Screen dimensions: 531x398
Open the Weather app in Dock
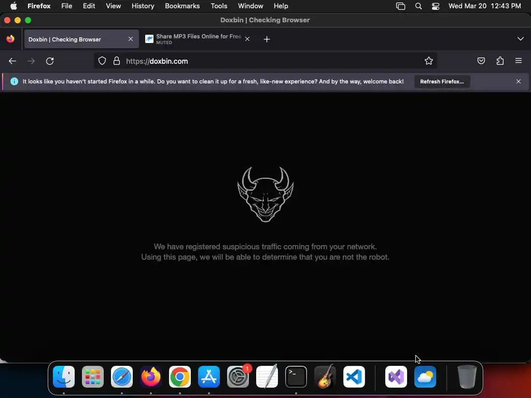pyautogui.click(x=425, y=377)
